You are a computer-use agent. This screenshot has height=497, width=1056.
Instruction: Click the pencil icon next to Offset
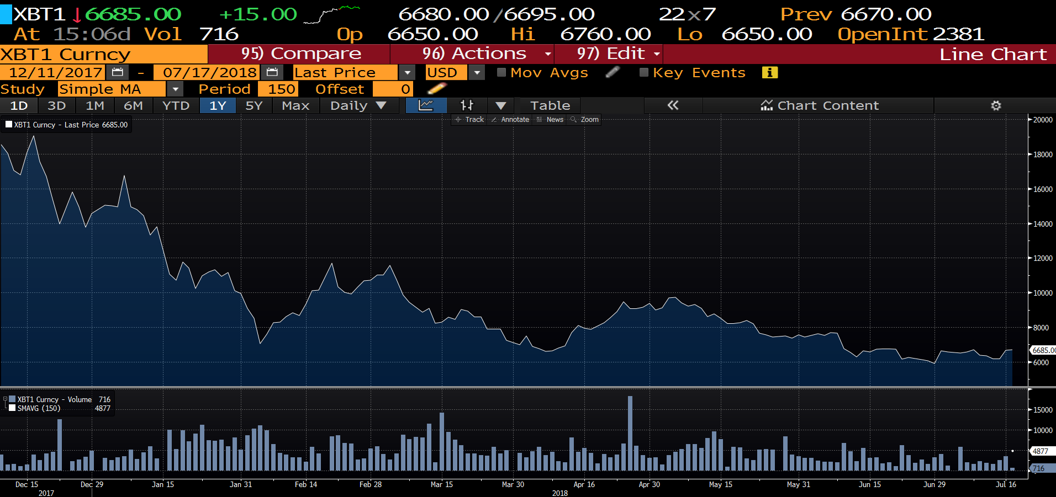tap(436, 89)
